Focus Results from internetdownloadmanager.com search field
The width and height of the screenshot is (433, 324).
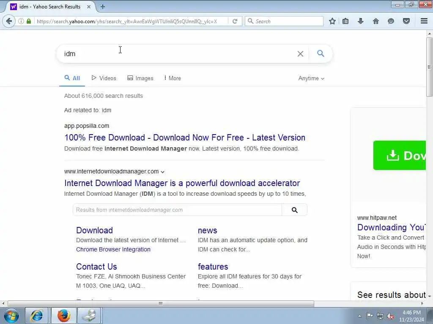[x=178, y=210]
